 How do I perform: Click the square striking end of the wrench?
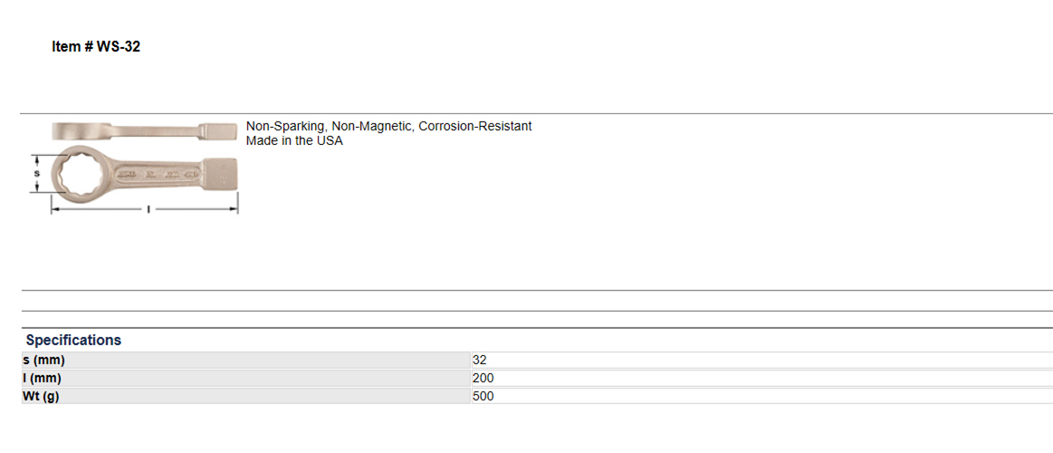click(x=220, y=174)
